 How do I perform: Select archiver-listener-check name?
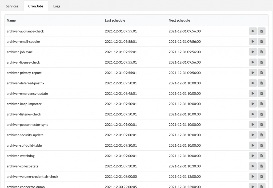click(24, 114)
